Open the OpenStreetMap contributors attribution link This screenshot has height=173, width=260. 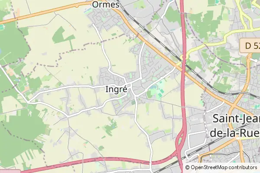point(221,167)
